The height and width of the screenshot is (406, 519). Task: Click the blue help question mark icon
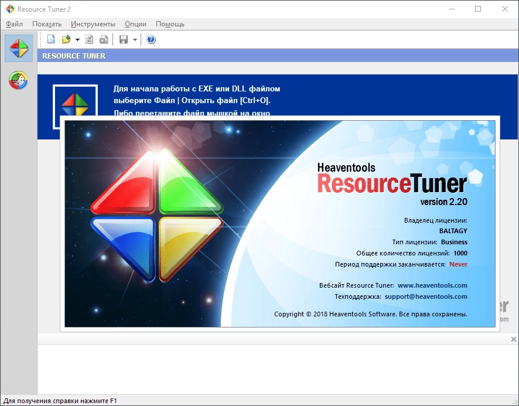pyautogui.click(x=151, y=39)
